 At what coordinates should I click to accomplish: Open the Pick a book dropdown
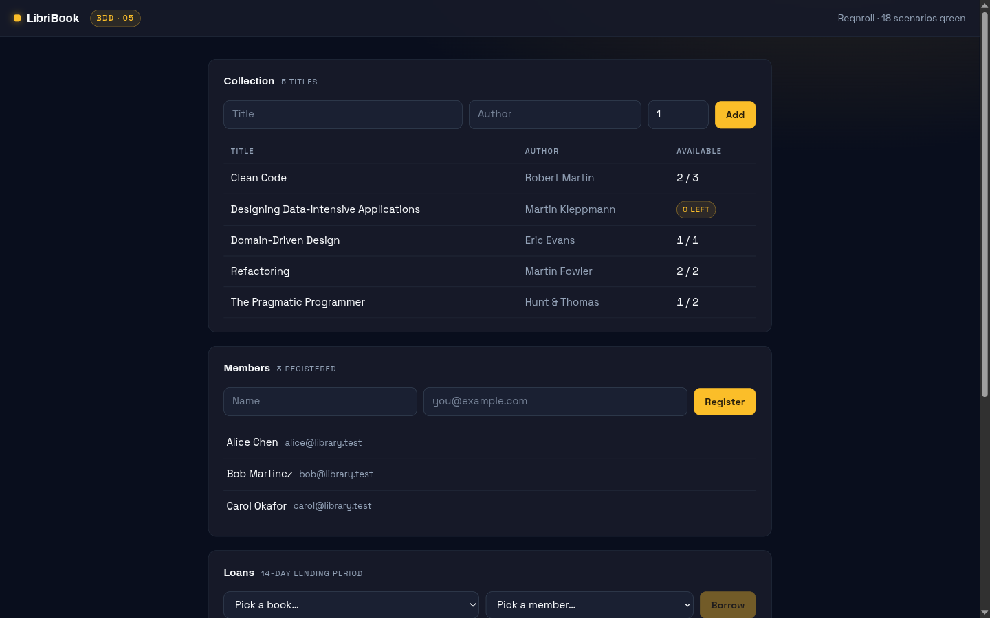tap(351, 605)
